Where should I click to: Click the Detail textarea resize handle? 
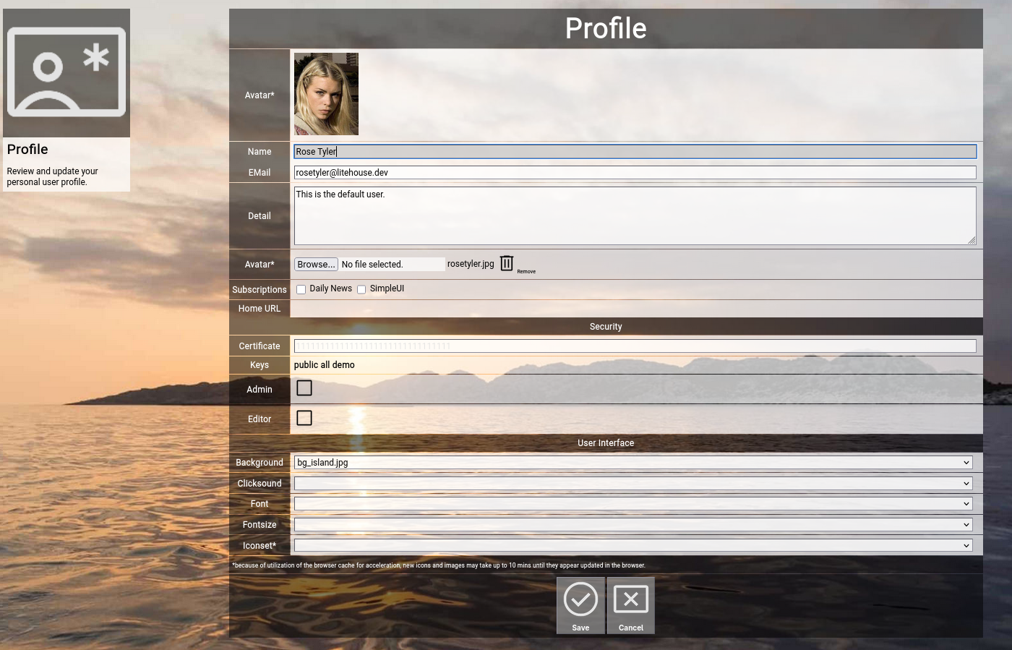click(972, 241)
